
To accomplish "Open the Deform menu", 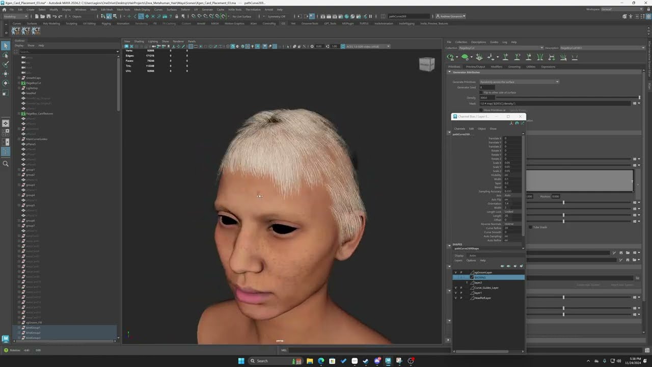I will pos(185,9).
